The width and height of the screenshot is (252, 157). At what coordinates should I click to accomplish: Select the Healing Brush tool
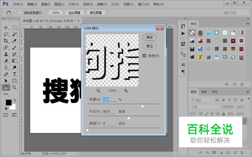(6, 48)
